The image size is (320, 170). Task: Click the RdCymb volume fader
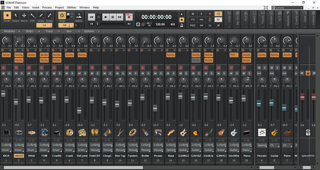point(79,111)
